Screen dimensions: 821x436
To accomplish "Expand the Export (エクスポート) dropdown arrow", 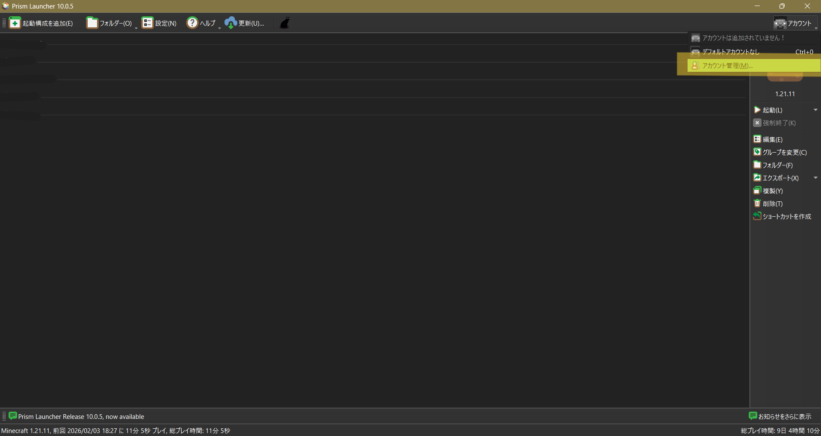I will (815, 178).
